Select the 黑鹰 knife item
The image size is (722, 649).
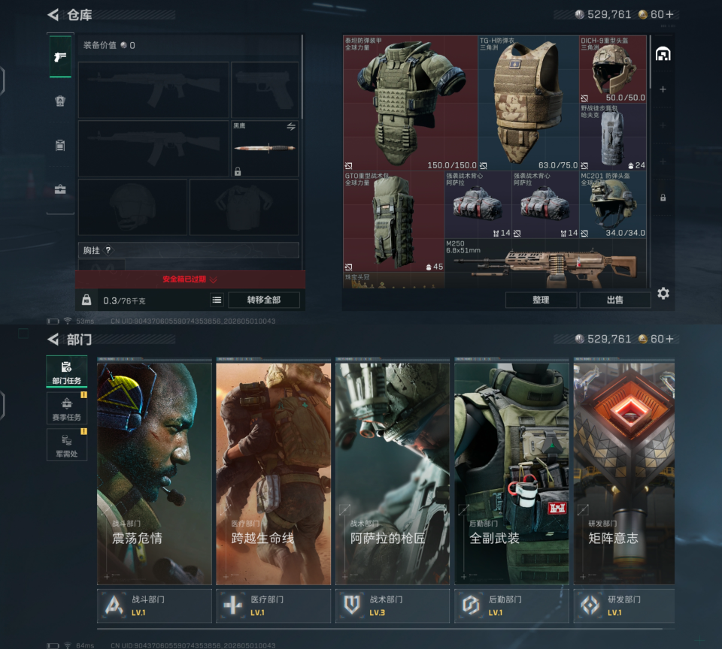pyautogui.click(x=265, y=148)
